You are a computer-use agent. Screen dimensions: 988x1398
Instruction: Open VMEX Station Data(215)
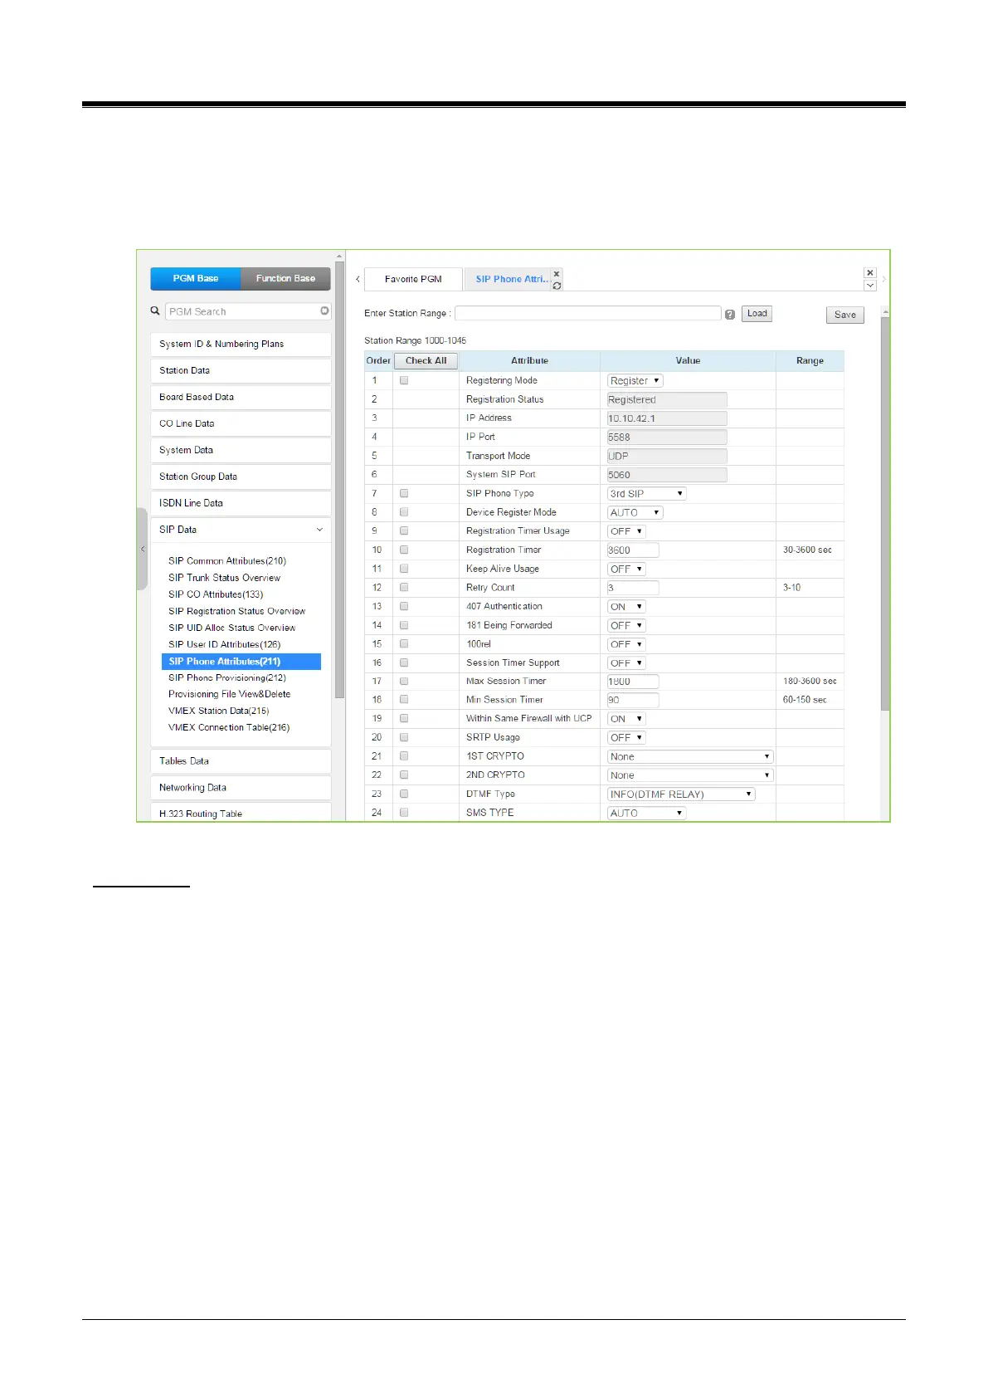[219, 711]
